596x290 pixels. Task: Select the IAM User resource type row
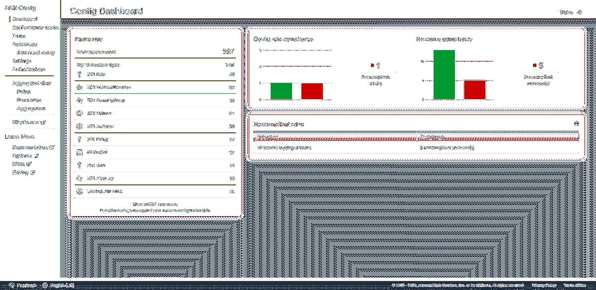point(155,165)
